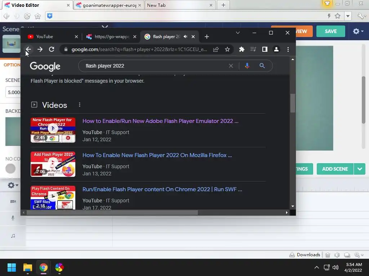369x276 pixels.
Task: Mute the flash player tab audio
Action: 186,37
